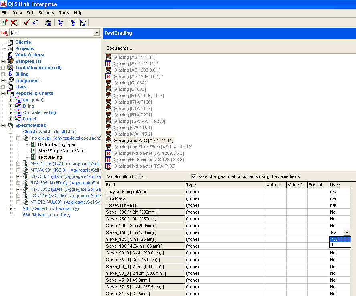Screen dimensions: 356x296
Task: Expand the Samples (1) tree node
Action: pos(3,61)
